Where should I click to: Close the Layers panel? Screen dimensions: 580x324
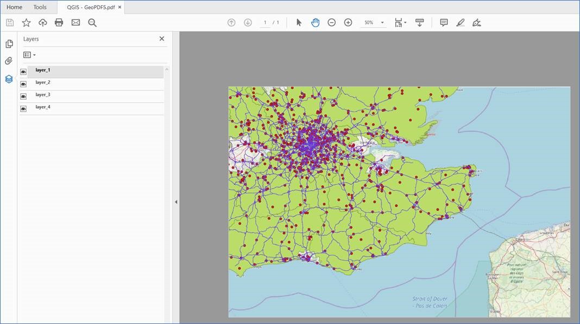(x=161, y=39)
